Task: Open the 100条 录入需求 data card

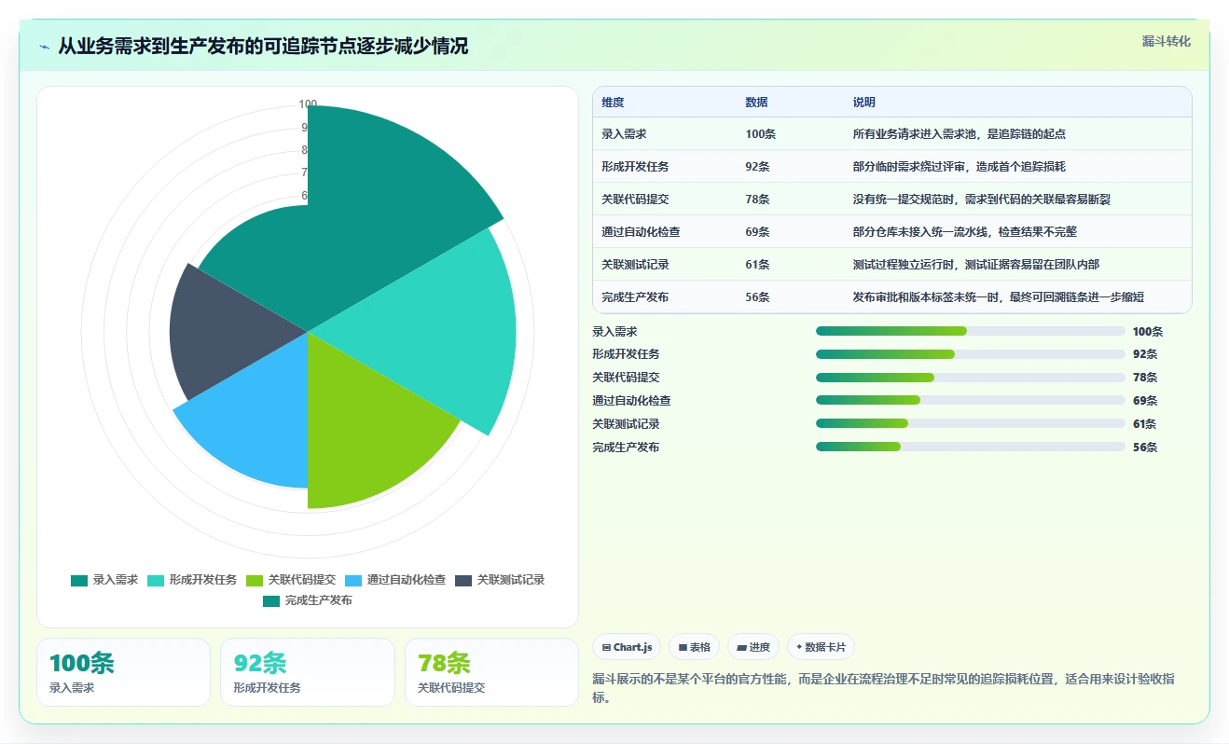Action: (x=123, y=672)
